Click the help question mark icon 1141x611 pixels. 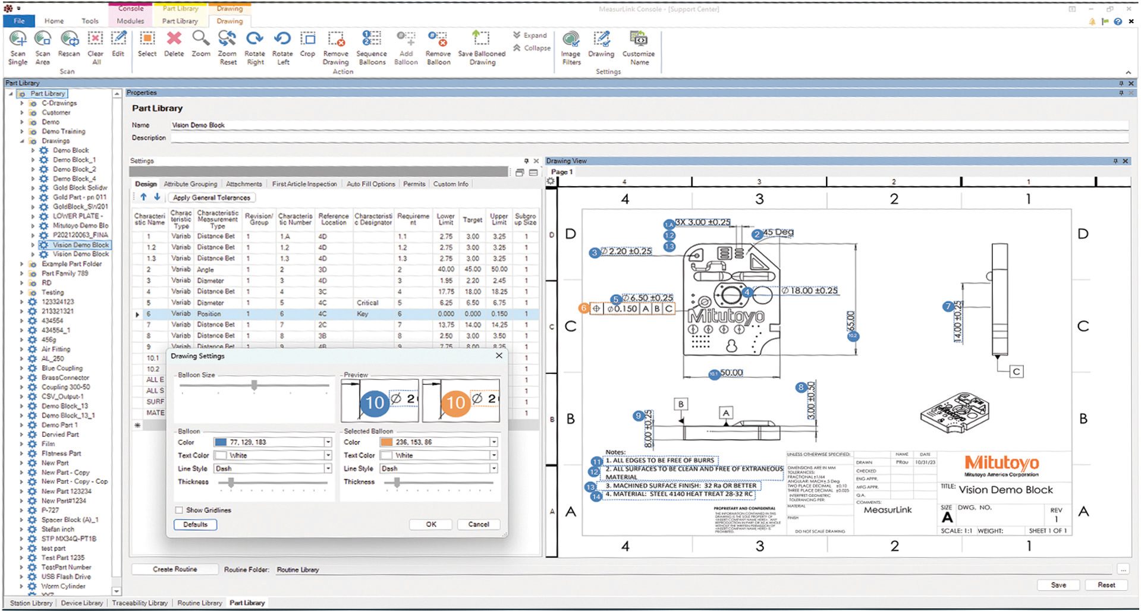[x=1118, y=21]
